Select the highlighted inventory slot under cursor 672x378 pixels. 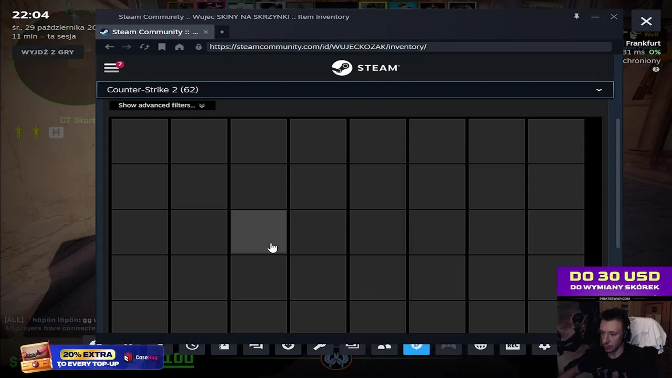[x=259, y=232]
